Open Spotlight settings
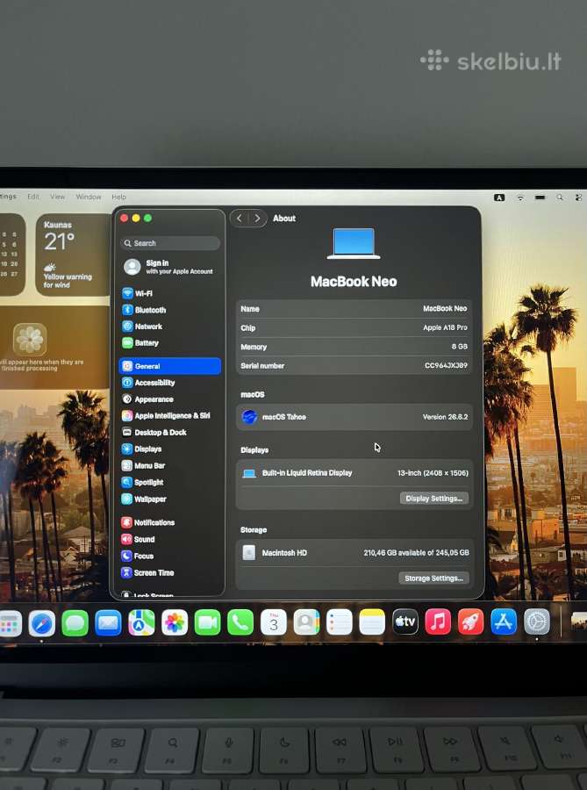The height and width of the screenshot is (790, 587). (x=170, y=483)
